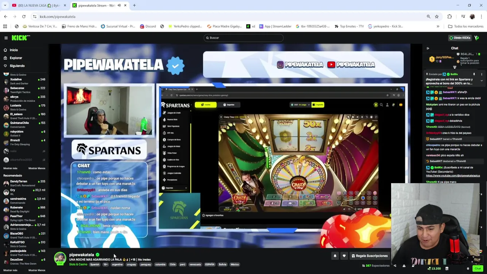Image resolution: width=487 pixels, height=274 pixels.
Task: Open Siguiendo in the sidebar
Action: 17,66
